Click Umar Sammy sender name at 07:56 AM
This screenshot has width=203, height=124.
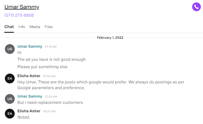(30, 96)
